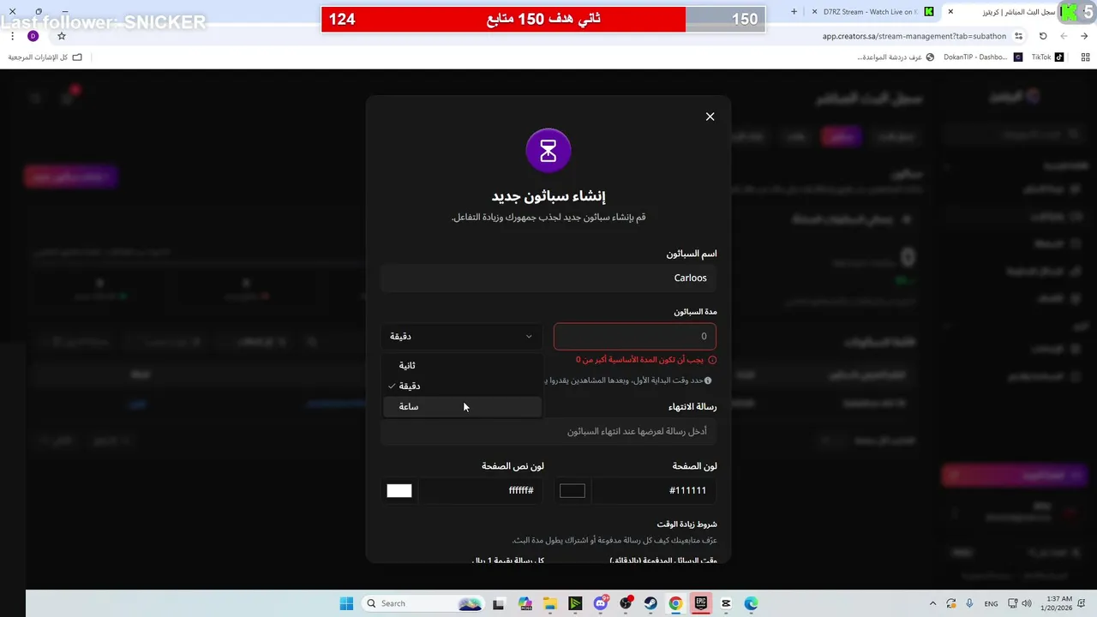Open the duration unit dropdown showing دقيقة
Image resolution: width=1097 pixels, height=617 pixels.
pyautogui.click(x=463, y=336)
